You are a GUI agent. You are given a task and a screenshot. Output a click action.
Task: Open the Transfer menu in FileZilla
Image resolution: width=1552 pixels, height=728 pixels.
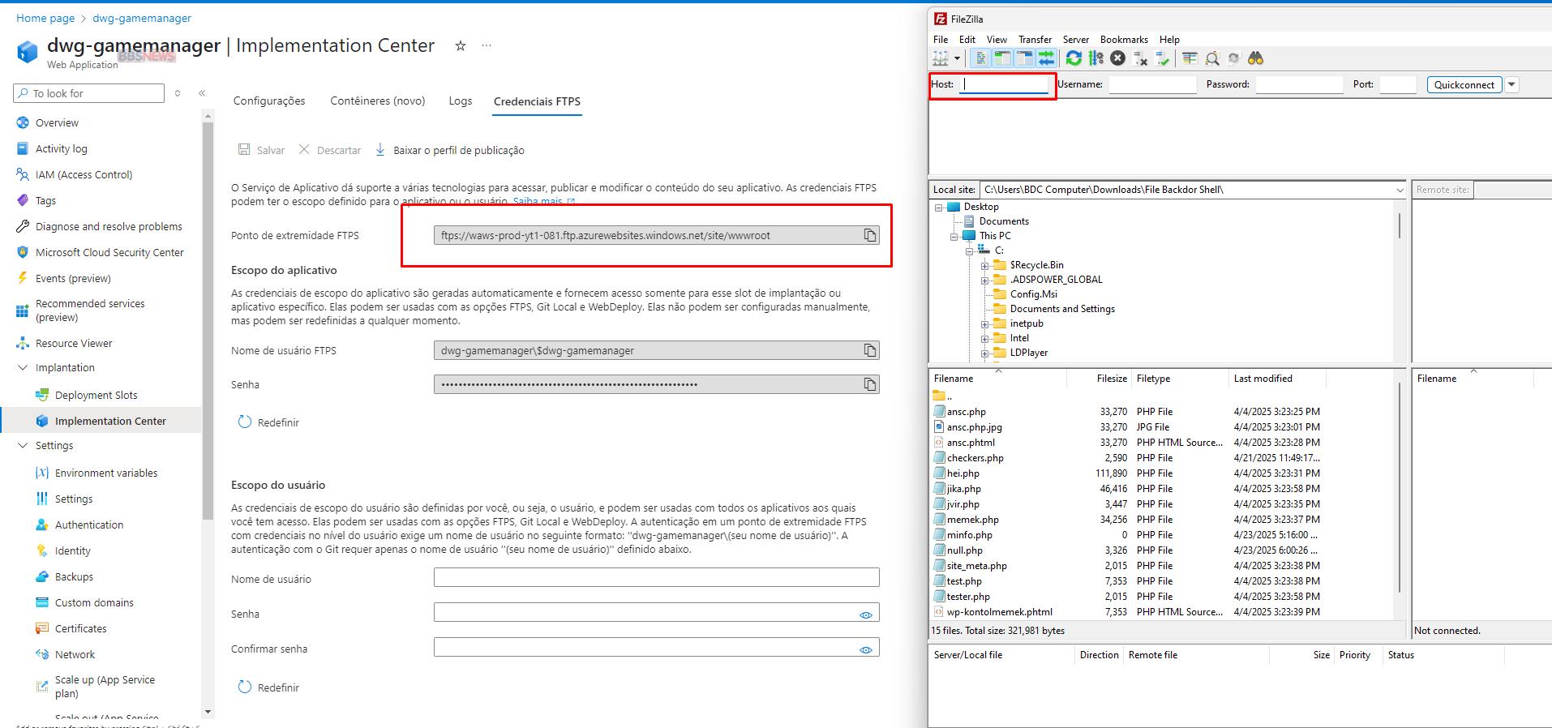coord(1035,39)
